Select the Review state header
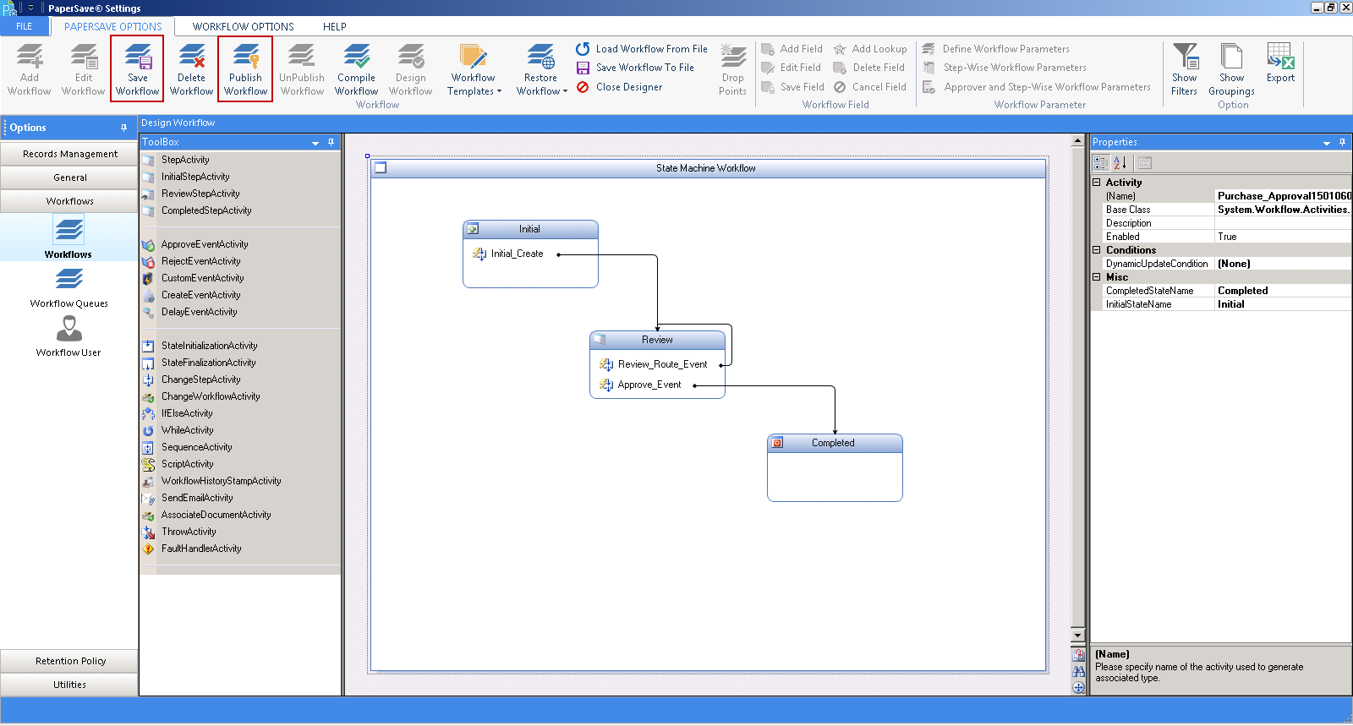1353x726 pixels. tap(657, 340)
